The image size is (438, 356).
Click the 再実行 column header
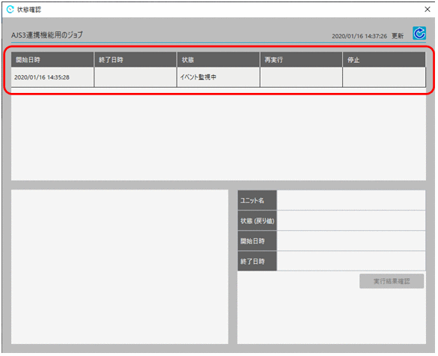coord(302,59)
